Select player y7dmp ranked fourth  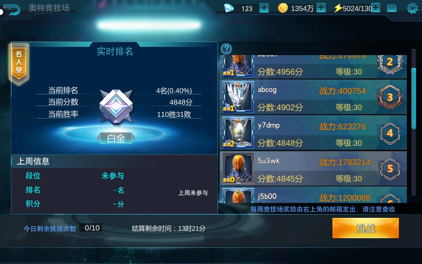coord(313,133)
